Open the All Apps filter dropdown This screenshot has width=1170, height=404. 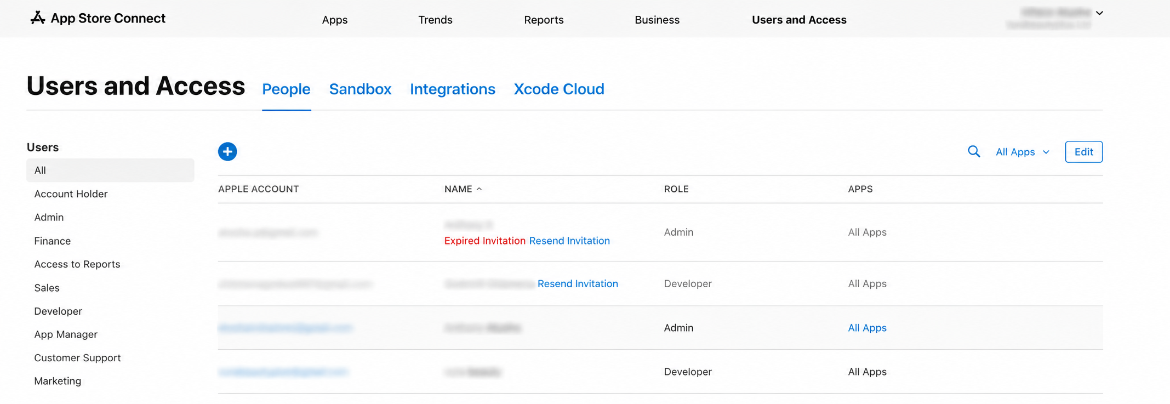(1022, 152)
